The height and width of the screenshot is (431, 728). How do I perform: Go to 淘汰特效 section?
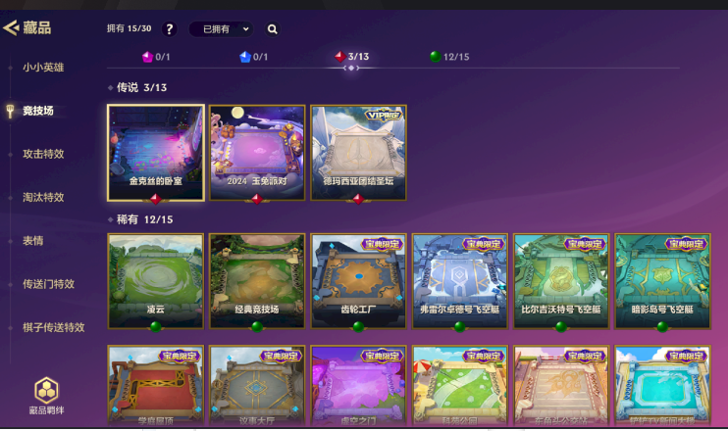pyautogui.click(x=43, y=198)
